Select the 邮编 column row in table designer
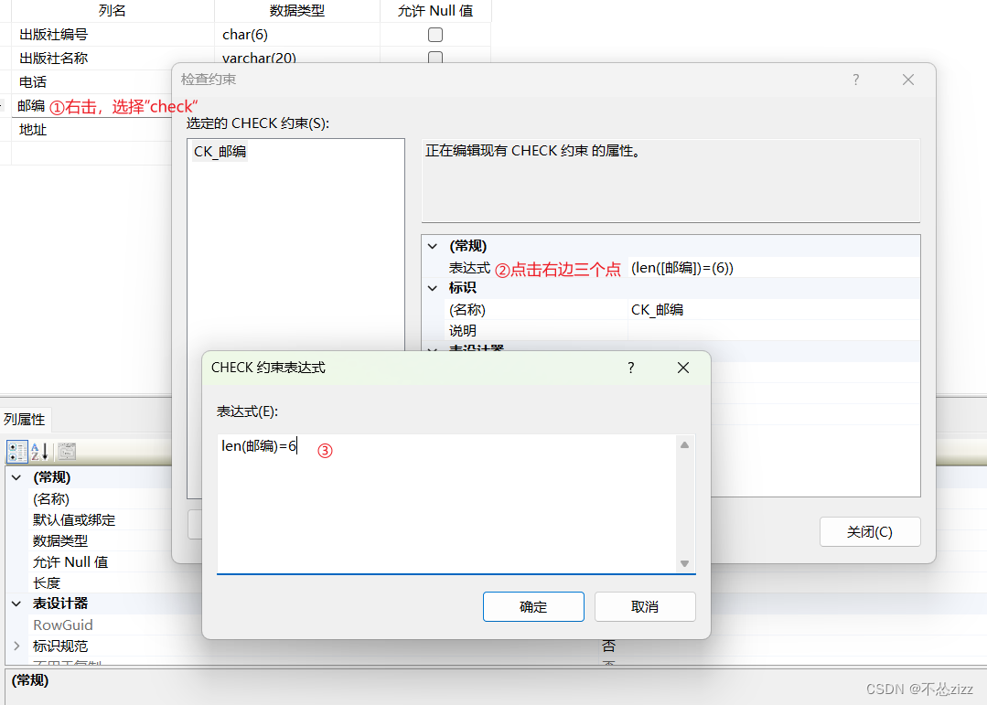The image size is (987, 705). click(x=30, y=105)
